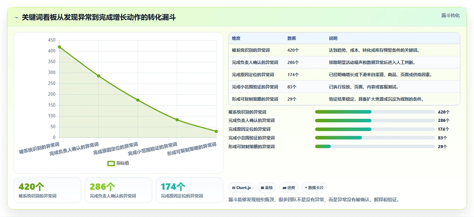Open the 286个 完成负责人确认的异常词 stat card
This screenshot has width=474, height=217.
118,190
